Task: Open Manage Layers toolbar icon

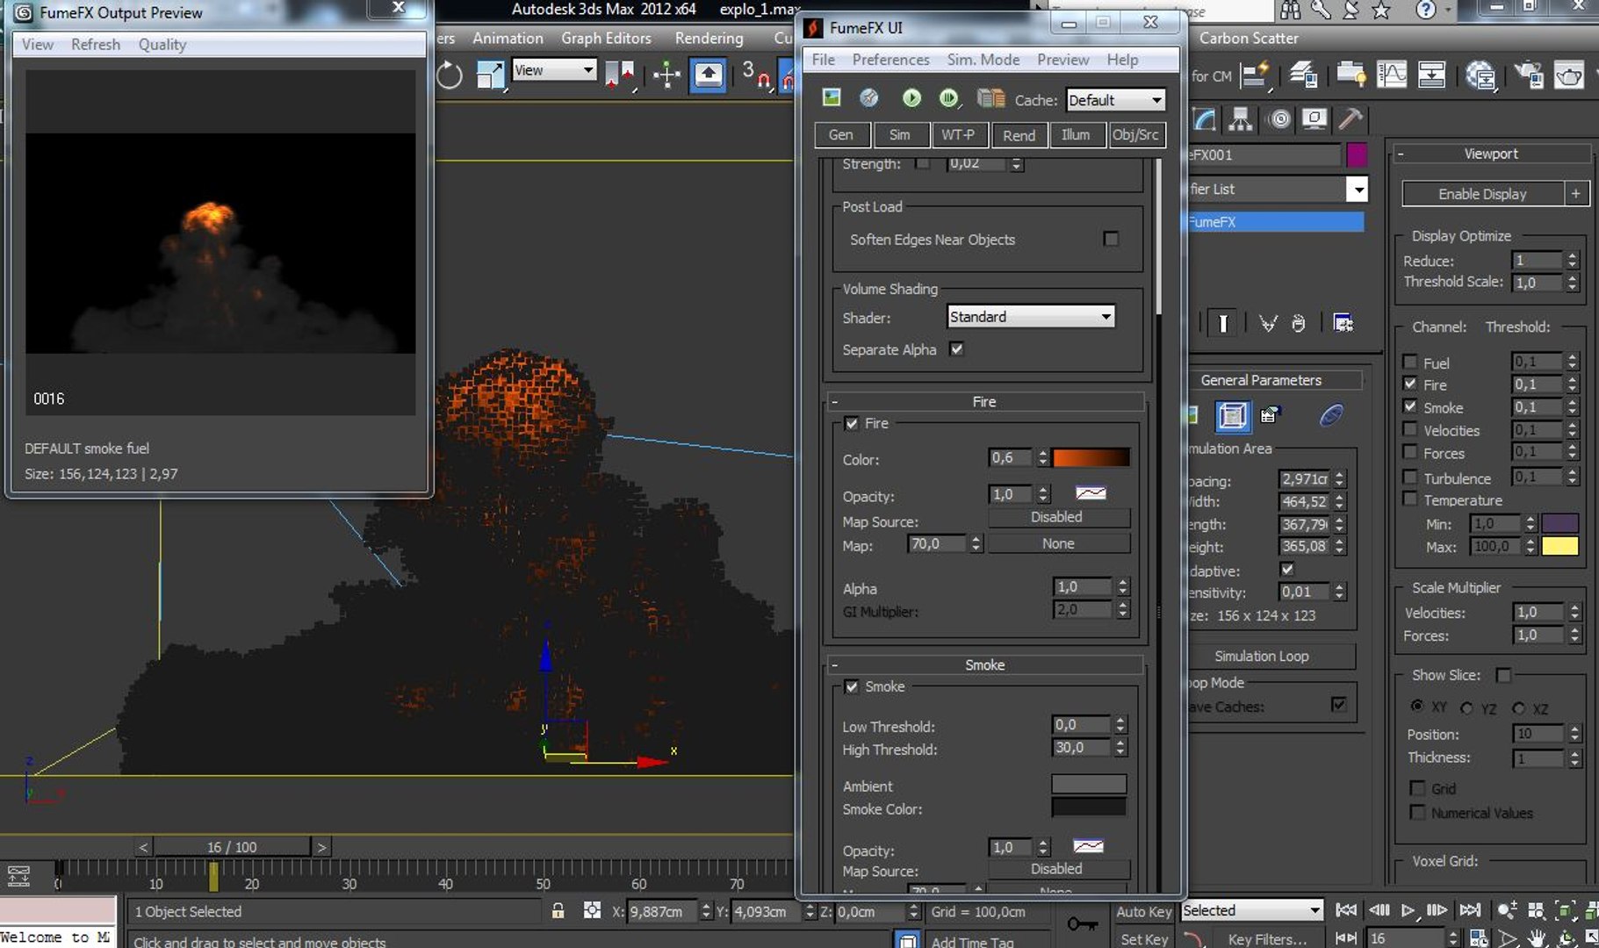Action: point(1303,75)
